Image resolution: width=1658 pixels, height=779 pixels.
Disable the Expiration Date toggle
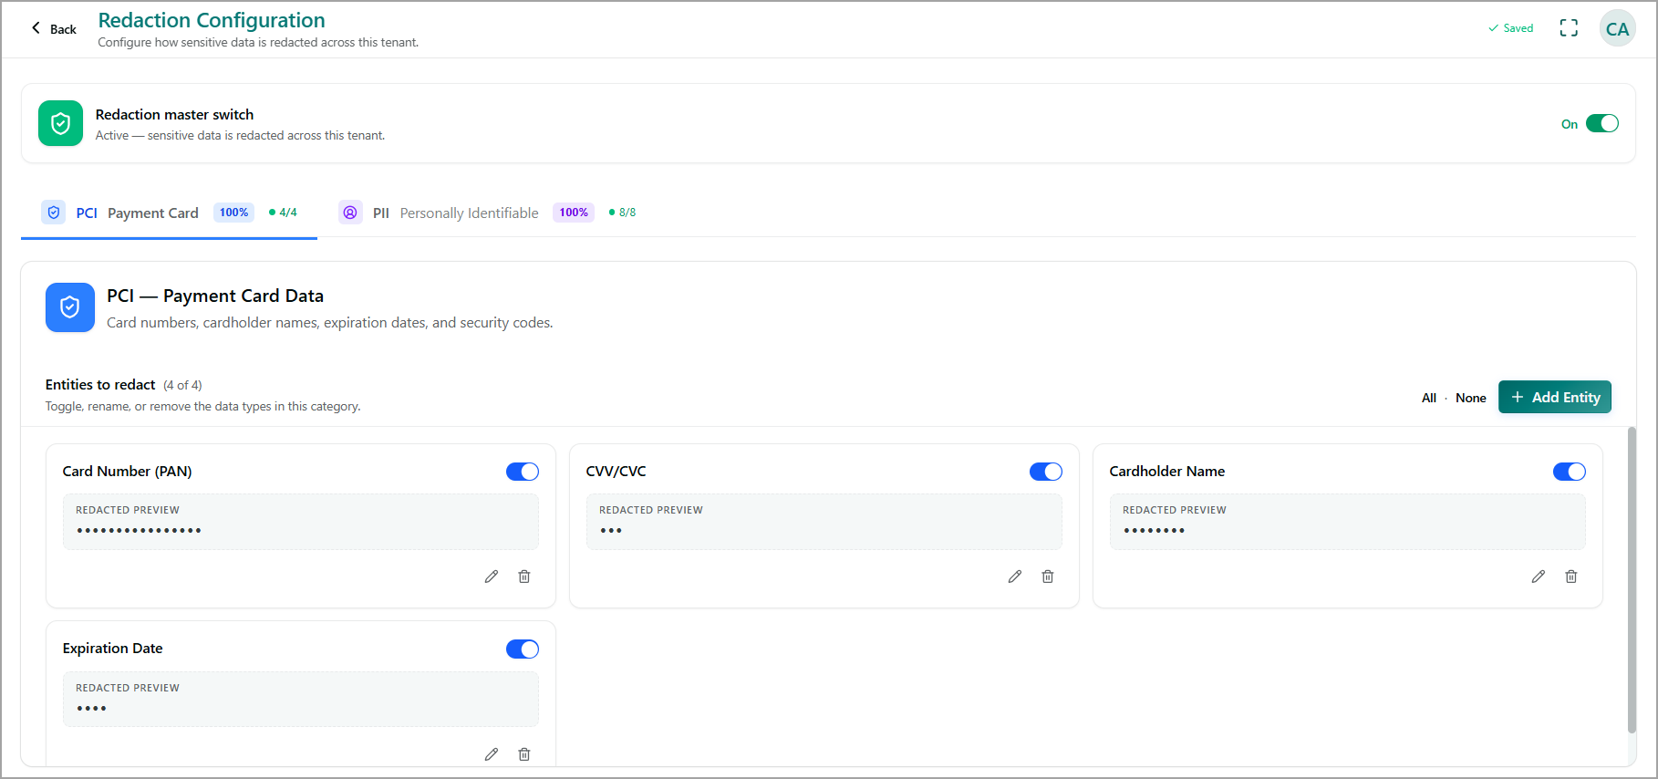click(523, 649)
